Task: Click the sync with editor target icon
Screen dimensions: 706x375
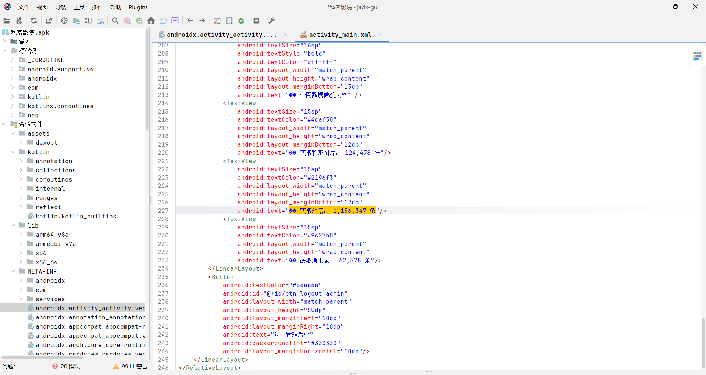Action: coord(64,21)
